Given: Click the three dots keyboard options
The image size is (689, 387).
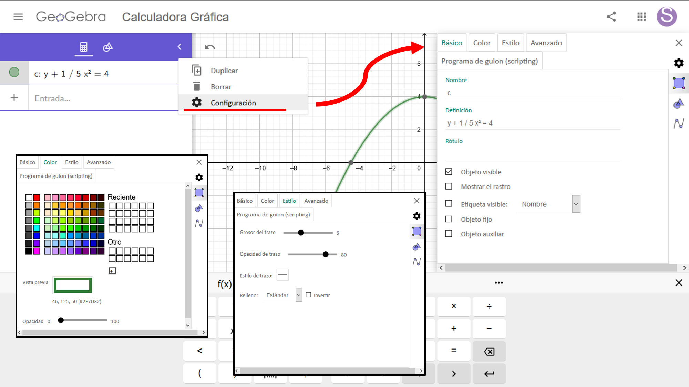Looking at the screenshot, I should [498, 283].
